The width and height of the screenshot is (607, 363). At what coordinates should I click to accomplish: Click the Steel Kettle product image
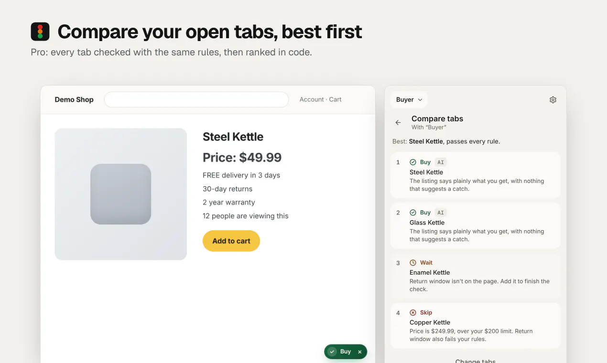point(121,194)
